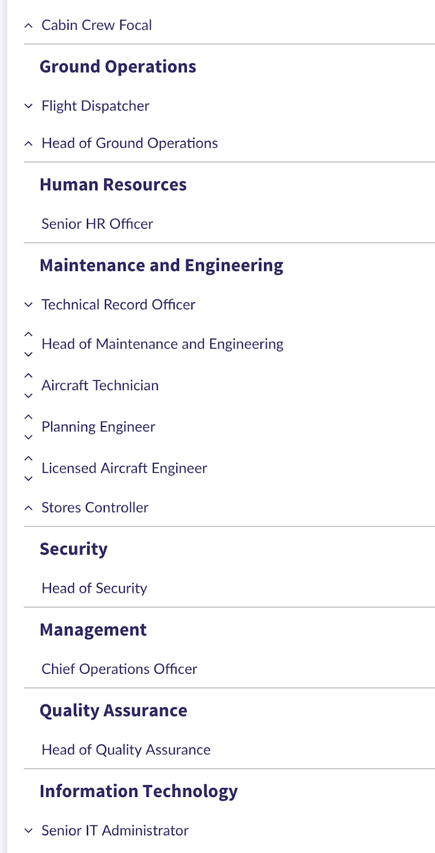Open the Head of Security position
435x853 pixels.
[x=94, y=588]
